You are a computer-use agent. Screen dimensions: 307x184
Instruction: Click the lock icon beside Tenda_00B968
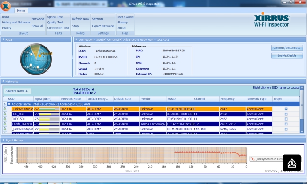4,124
